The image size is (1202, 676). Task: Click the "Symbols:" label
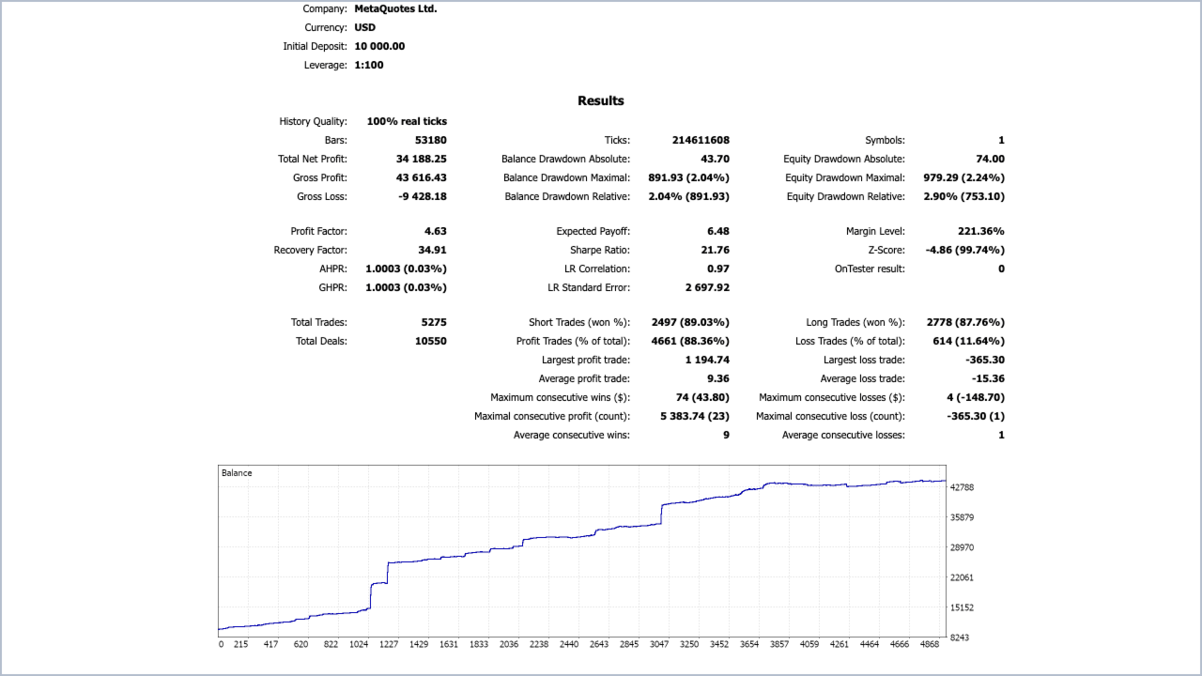885,140
